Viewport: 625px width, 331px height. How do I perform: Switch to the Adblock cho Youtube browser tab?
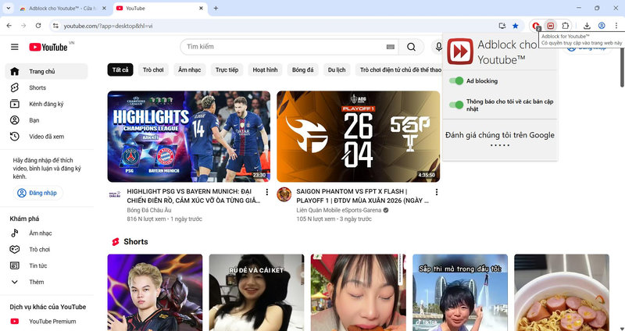click(63, 9)
